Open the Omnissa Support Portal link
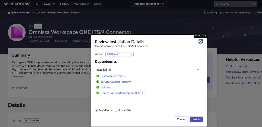This screenshot has height=127, width=262. [241, 83]
